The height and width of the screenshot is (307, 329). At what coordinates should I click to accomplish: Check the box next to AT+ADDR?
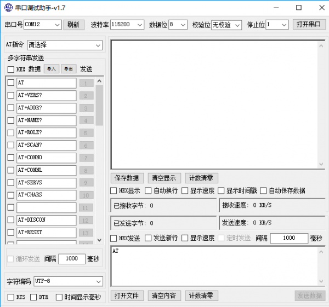point(11,108)
